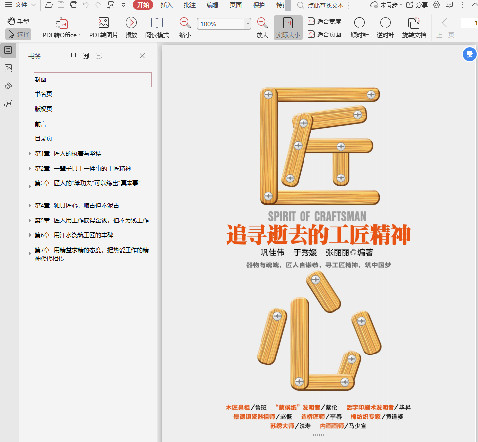The height and width of the screenshot is (442, 478).
Task: Switch to the 批注 tab
Action: (190, 5)
